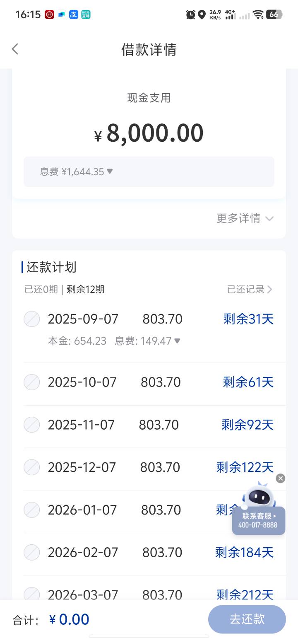Image resolution: width=298 pixels, height=638 pixels.
Task: Expand 更多详情 to show more details
Action: tap(245, 218)
